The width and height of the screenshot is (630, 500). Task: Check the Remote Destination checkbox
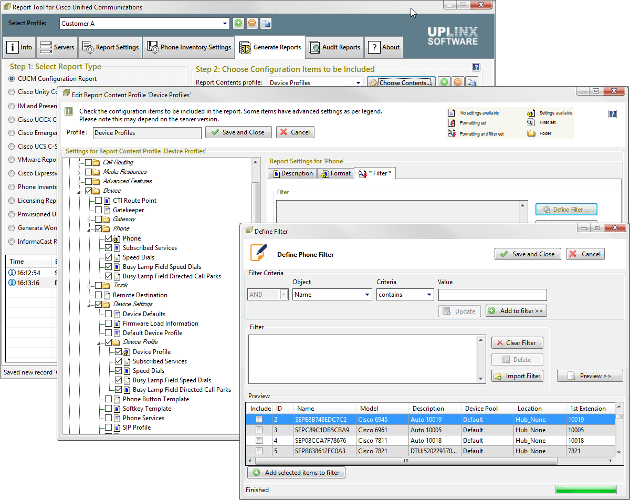tap(98, 295)
